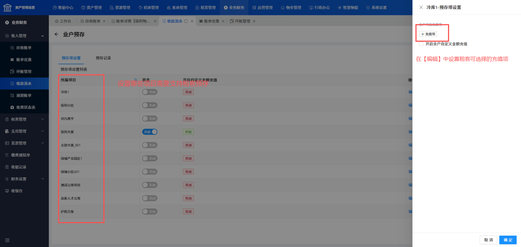Toggle the status switch for 绿城小区A01
521x247 pixels.
click(x=150, y=172)
